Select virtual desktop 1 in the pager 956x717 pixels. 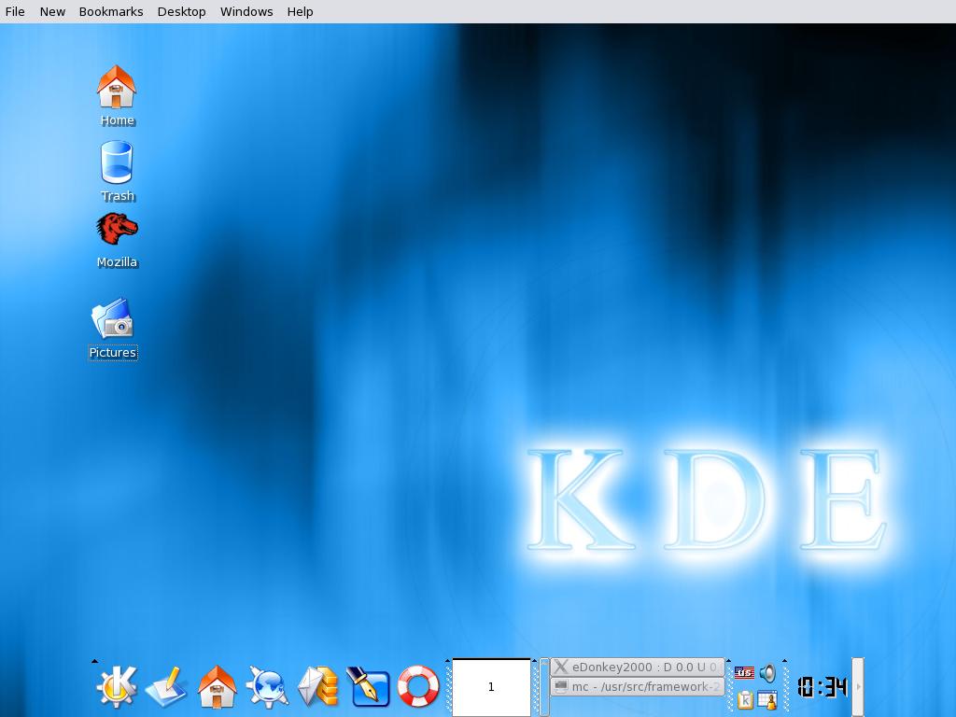click(x=491, y=686)
